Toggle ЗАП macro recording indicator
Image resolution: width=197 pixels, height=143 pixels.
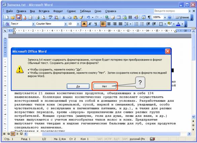click(100, 139)
